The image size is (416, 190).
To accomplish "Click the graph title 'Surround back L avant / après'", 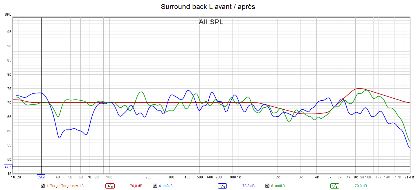I will pos(208,7).
